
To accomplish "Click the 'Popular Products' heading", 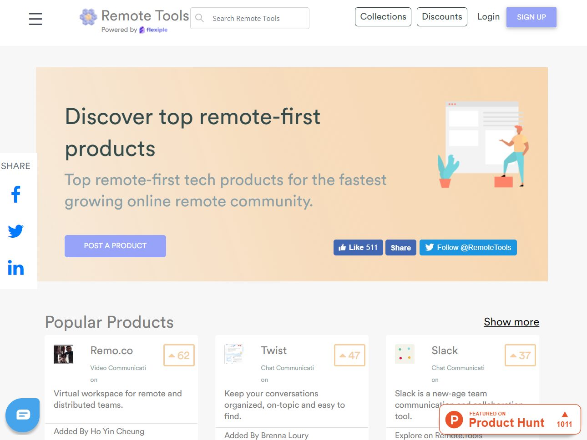I will (109, 322).
